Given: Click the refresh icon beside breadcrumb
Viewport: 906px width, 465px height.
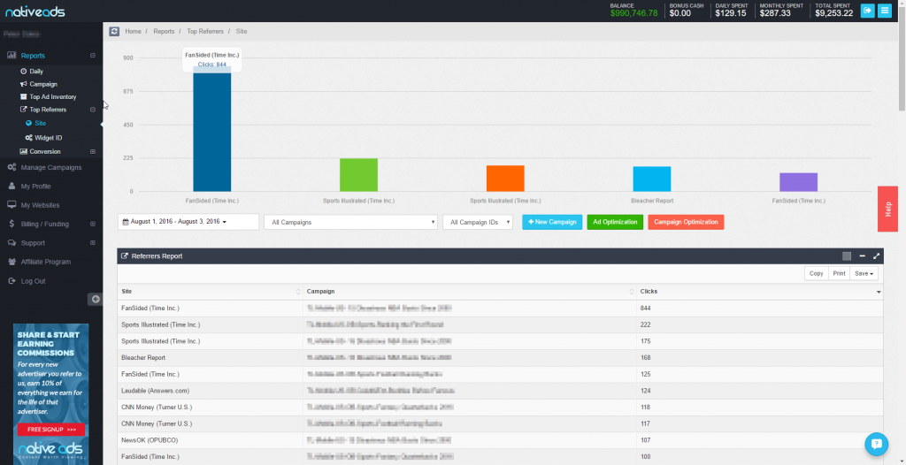Looking at the screenshot, I should tap(114, 31).
